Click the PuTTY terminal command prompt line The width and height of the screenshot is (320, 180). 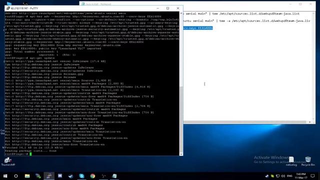pyautogui.click(x=18, y=154)
